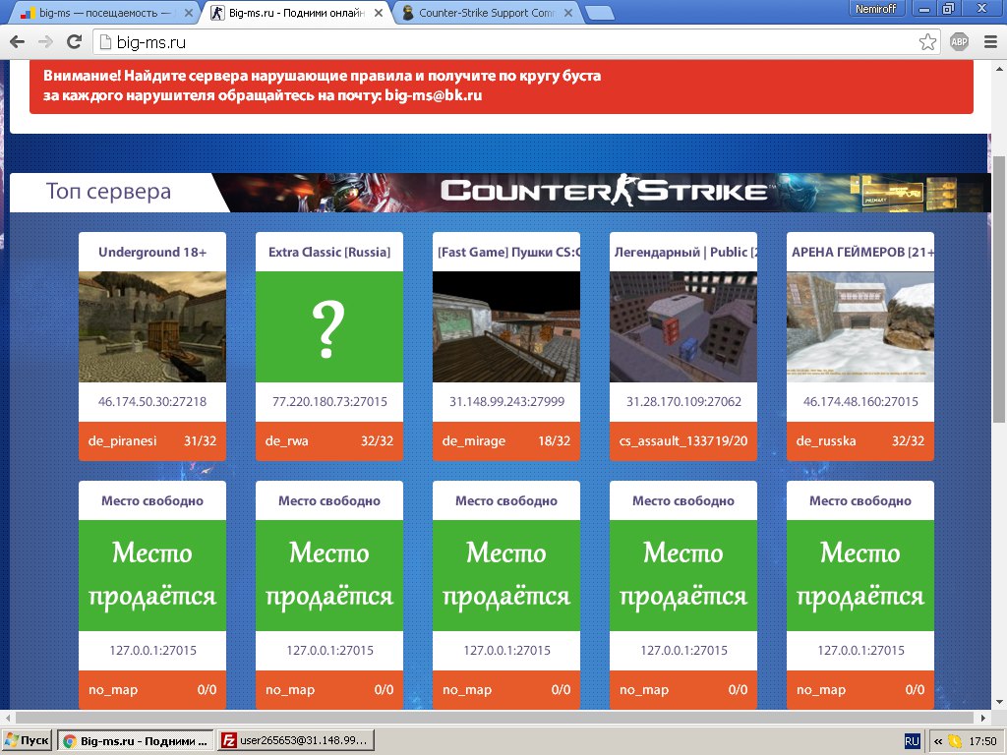
Task: Click the RU language indicator
Action: pos(912,741)
